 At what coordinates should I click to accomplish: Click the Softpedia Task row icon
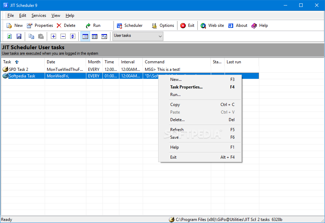tap(5, 76)
